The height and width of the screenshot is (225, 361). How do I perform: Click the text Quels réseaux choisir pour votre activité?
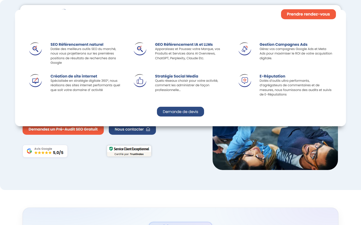click(187, 85)
